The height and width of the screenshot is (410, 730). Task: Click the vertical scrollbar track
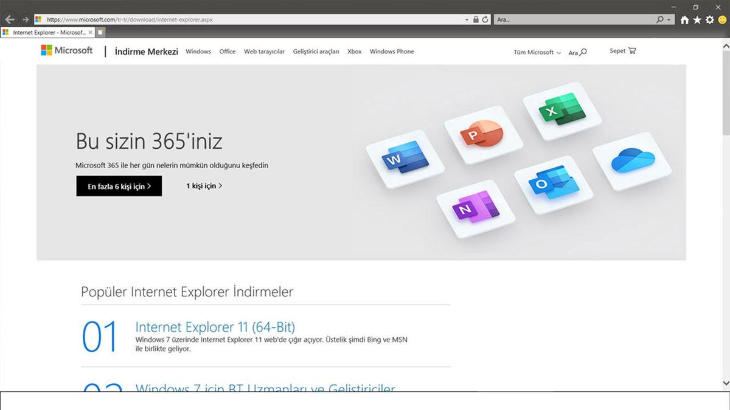pyautogui.click(x=725, y=243)
